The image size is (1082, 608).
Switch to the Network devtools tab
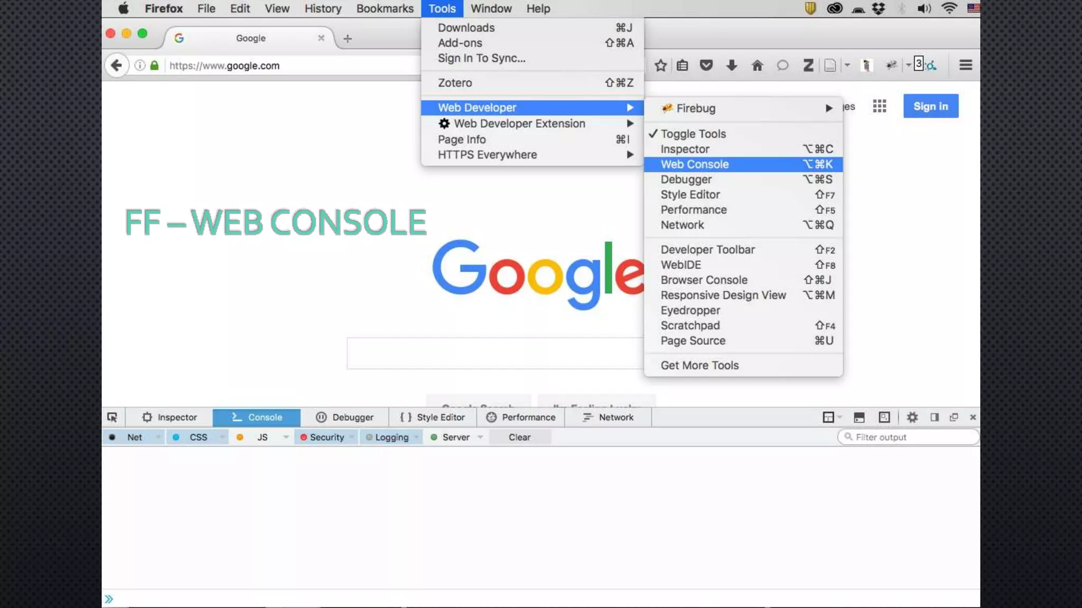608,417
